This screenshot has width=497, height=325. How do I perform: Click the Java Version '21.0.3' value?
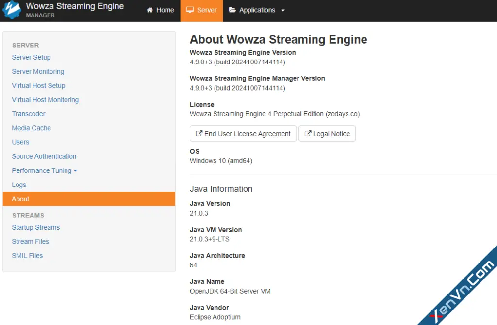pyautogui.click(x=199, y=213)
